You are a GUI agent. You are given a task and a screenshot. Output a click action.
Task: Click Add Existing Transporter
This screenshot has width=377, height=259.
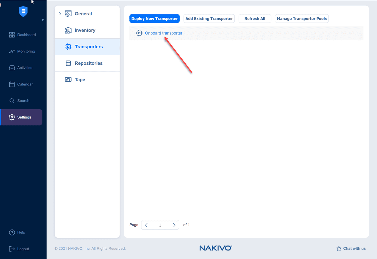(209, 18)
